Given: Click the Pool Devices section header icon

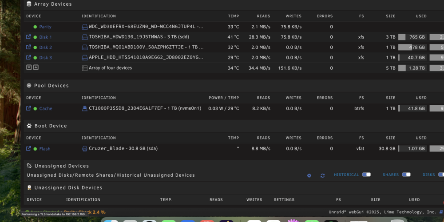Looking at the screenshot, I should [x=29, y=86].
